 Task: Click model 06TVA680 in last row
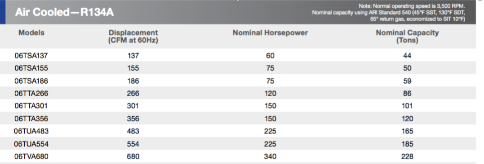31,157
